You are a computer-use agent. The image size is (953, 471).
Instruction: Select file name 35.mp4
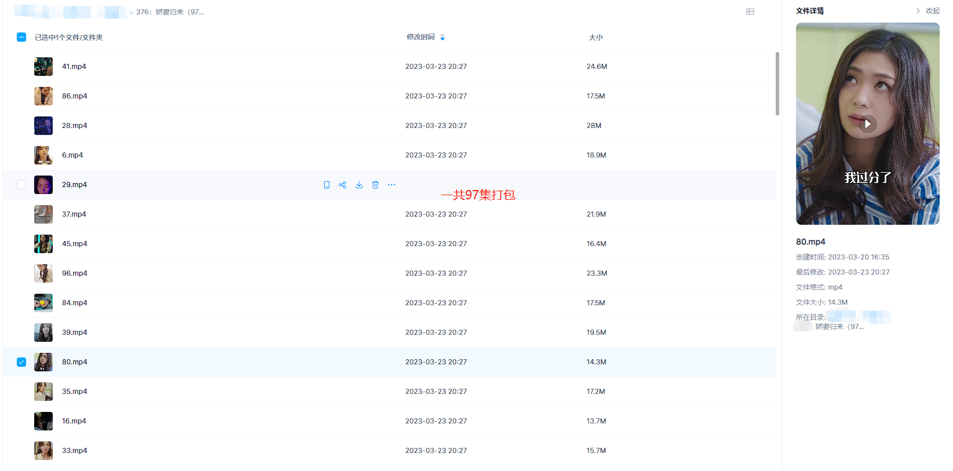tap(75, 392)
